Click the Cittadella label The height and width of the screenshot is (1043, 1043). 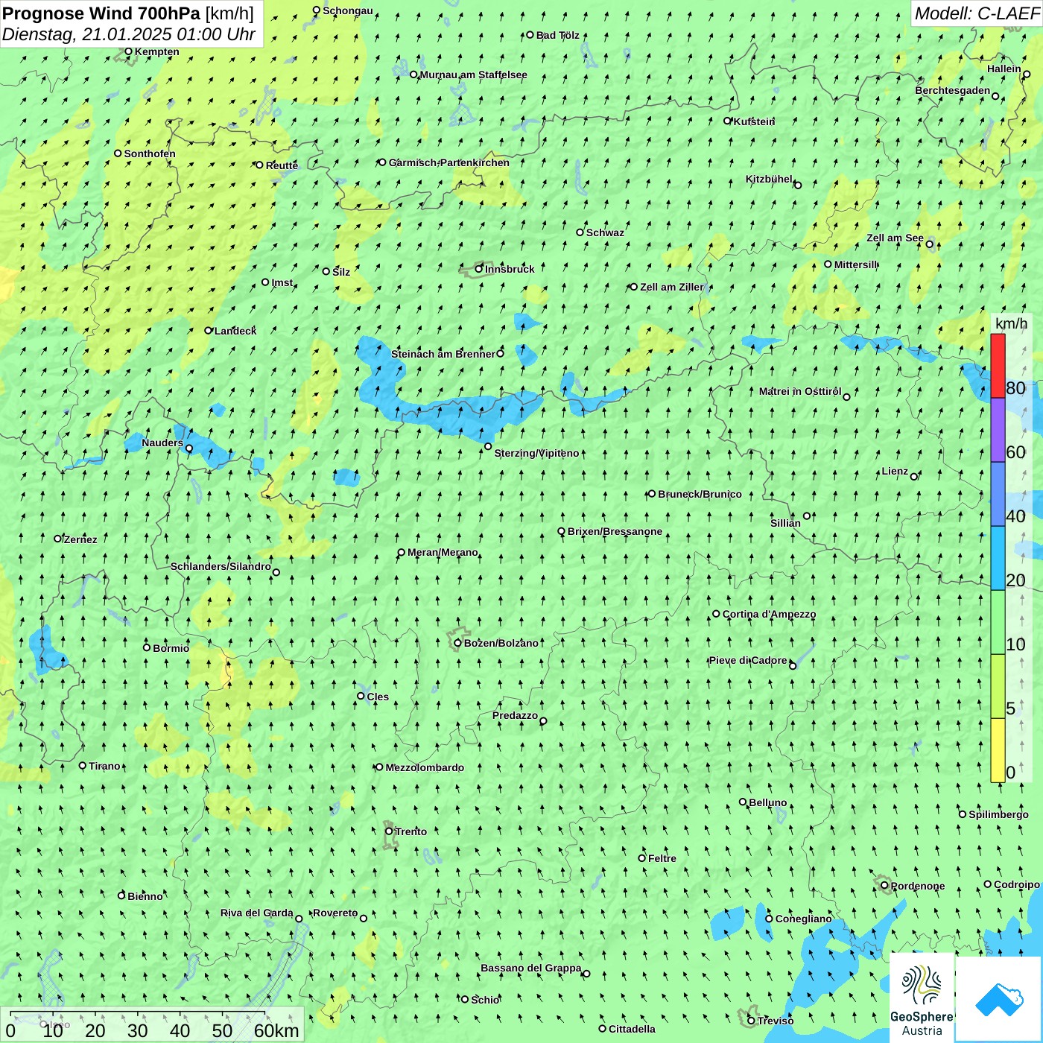coord(632,1029)
